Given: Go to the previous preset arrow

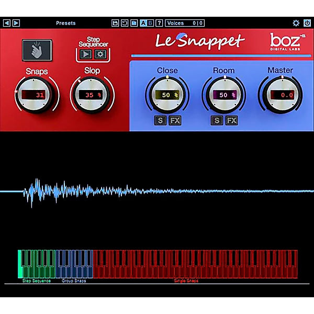Looking at the screenshot, I should (x=7, y=23).
